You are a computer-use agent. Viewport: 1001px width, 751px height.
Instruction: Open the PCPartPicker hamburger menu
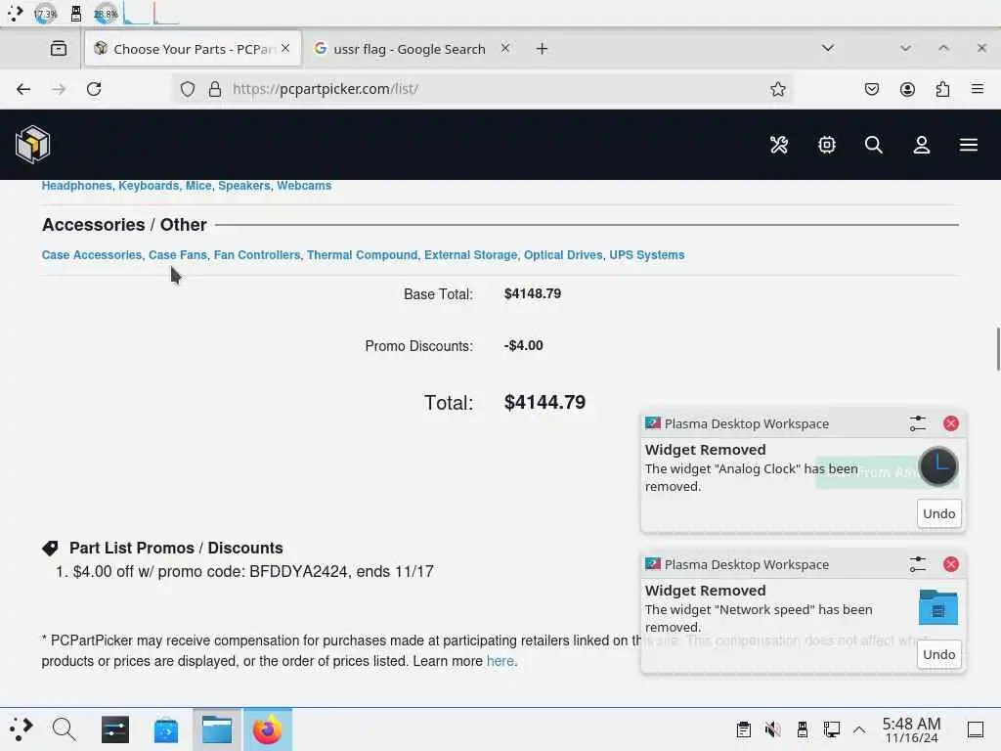pyautogui.click(x=969, y=145)
